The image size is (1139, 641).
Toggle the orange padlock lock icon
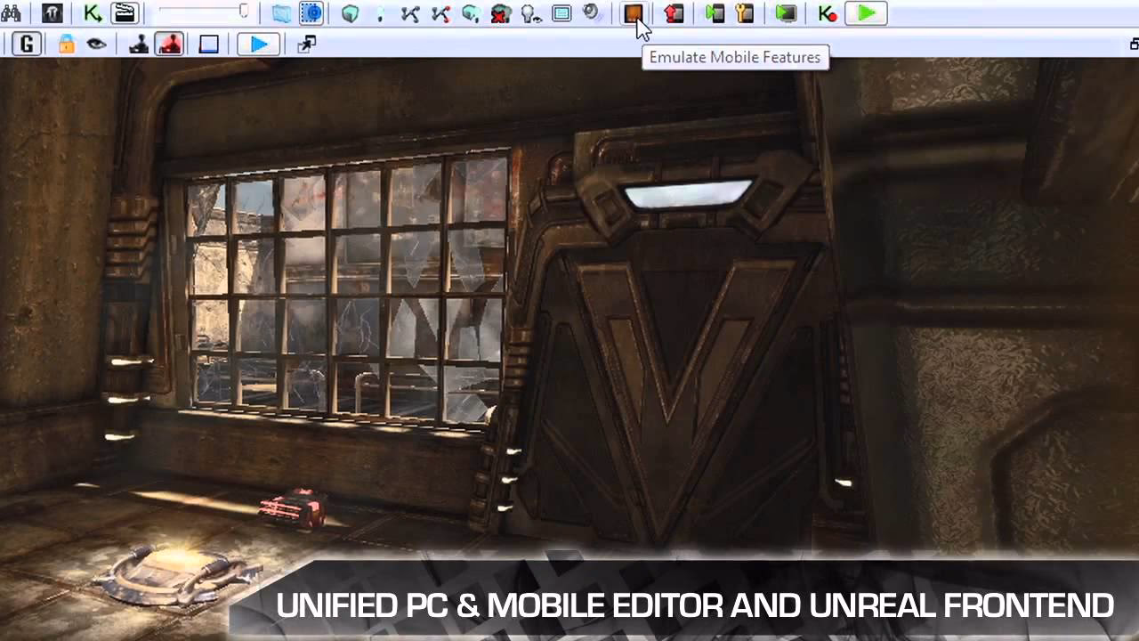pyautogui.click(x=67, y=44)
